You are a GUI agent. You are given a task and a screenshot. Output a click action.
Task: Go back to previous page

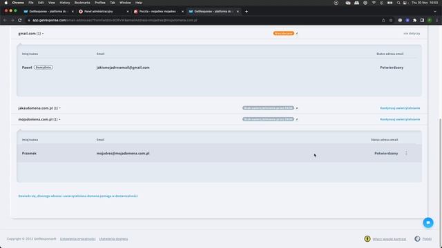(5, 20)
